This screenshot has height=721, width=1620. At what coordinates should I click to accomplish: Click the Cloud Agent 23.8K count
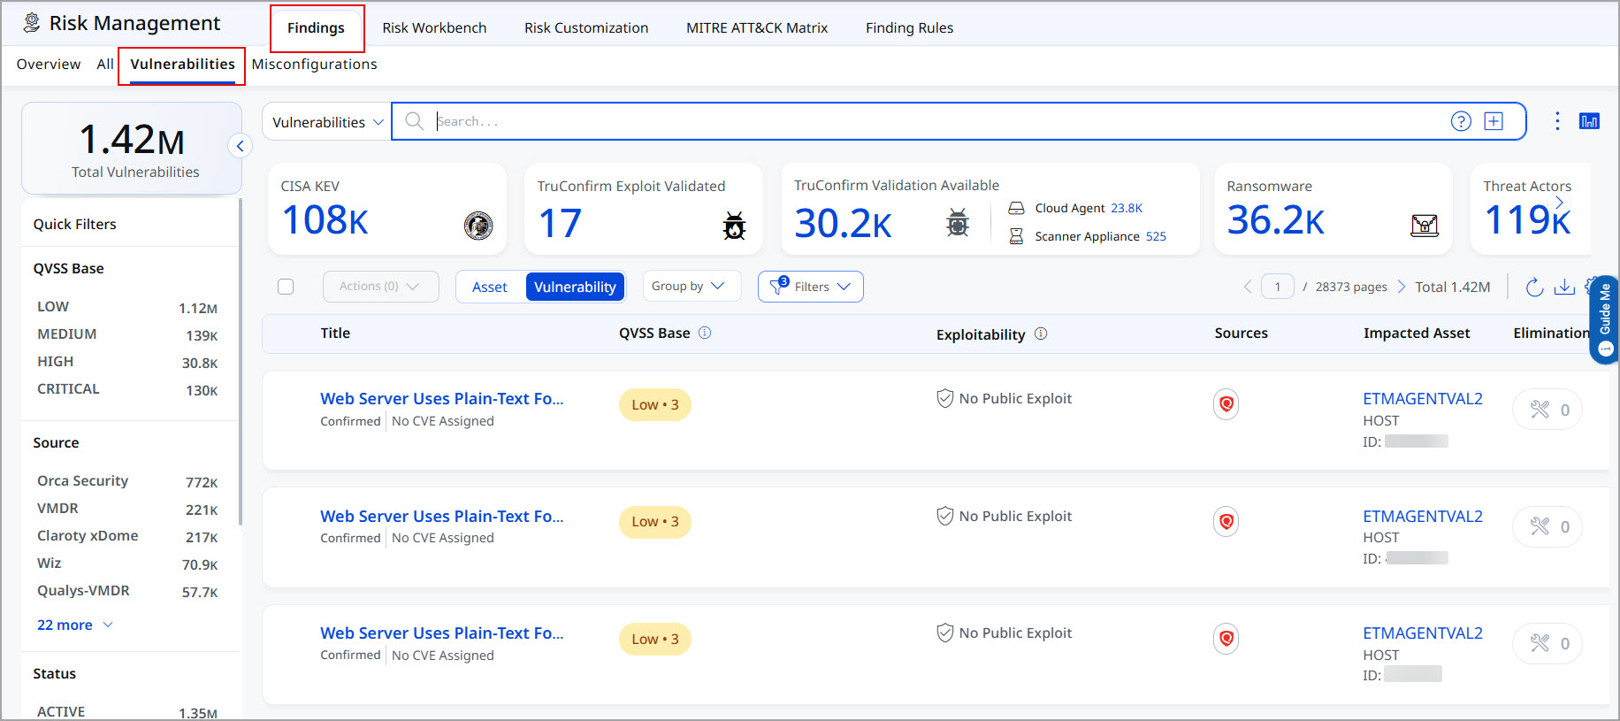[1127, 208]
